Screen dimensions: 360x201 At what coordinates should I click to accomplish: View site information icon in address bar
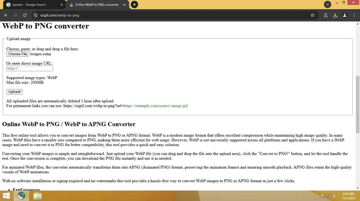36,15
